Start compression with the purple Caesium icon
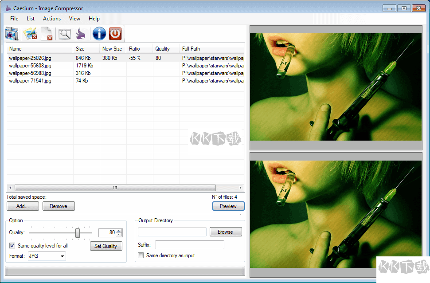The height and width of the screenshot is (283, 430). point(81,33)
